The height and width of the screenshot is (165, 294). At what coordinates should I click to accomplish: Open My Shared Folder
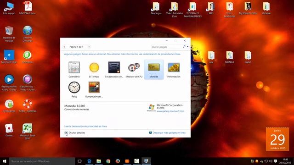click(x=248, y=8)
